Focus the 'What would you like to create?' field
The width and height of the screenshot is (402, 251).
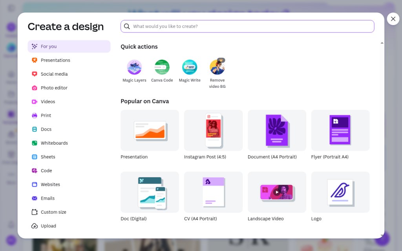coord(247,26)
